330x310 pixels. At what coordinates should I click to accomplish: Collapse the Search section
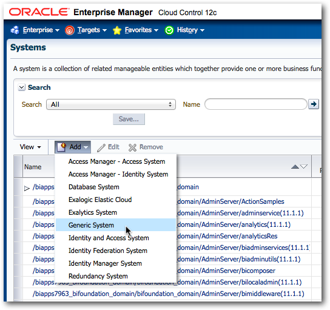click(x=22, y=87)
